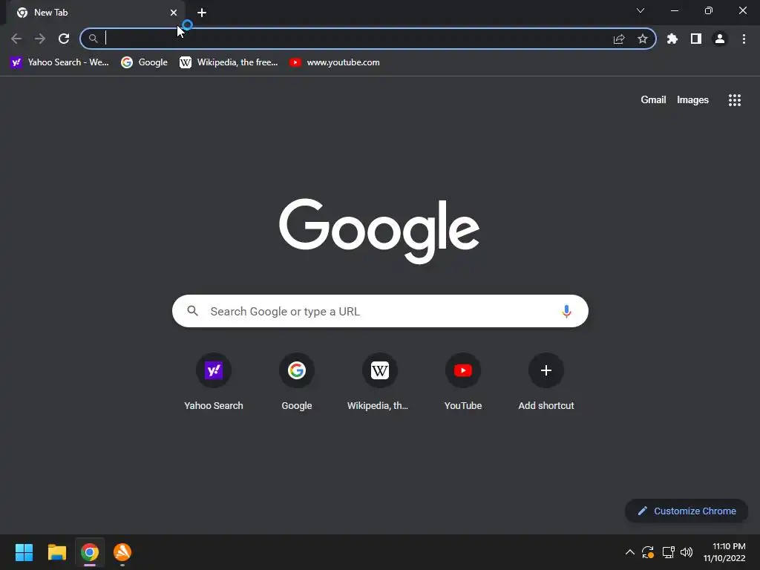Reload the current page

click(x=64, y=39)
